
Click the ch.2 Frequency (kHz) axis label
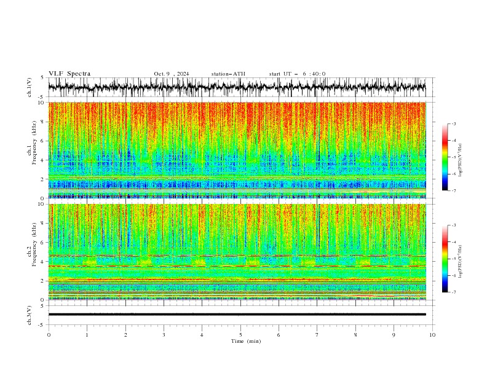pyautogui.click(x=32, y=245)
